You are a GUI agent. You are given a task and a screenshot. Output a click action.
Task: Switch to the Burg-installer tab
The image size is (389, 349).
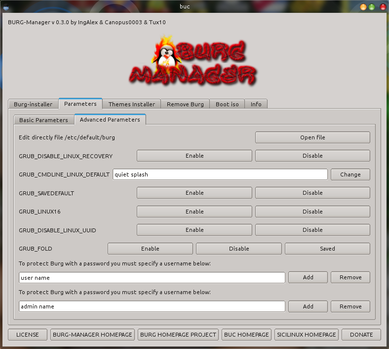click(33, 104)
